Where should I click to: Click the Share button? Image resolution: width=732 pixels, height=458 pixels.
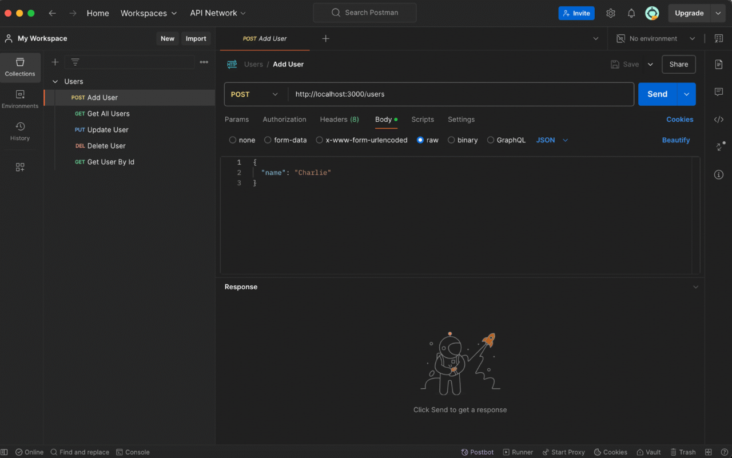click(x=679, y=65)
